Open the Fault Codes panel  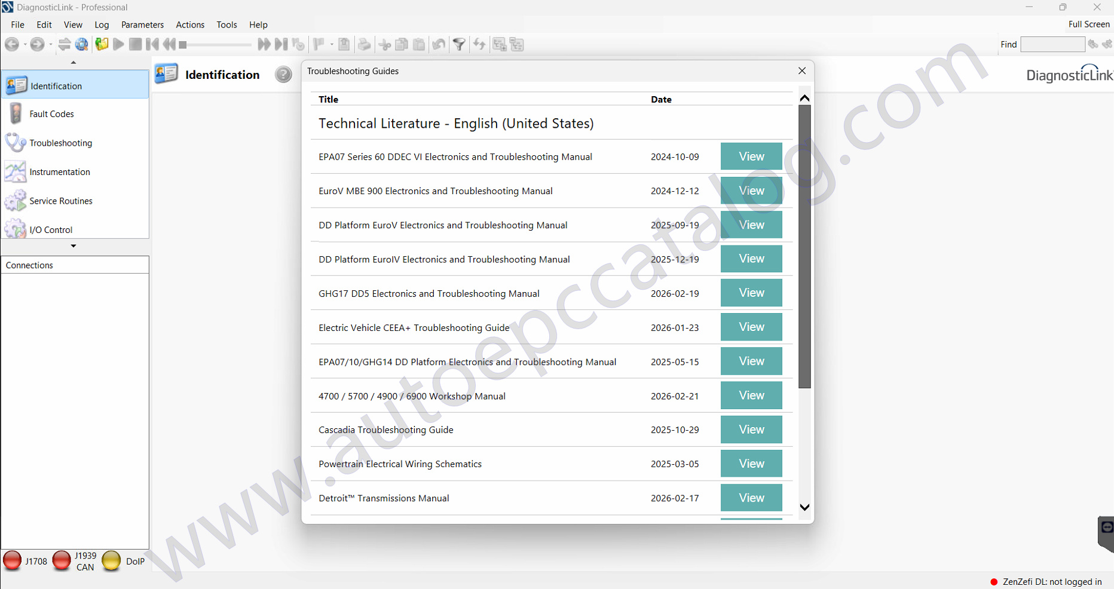[51, 114]
